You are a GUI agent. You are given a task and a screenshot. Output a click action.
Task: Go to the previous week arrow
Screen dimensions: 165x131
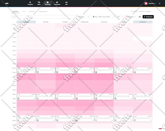point(88,17)
